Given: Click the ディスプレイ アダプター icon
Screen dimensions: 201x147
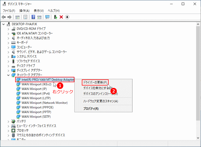Looking at the screenshot, I should tap(13, 70).
